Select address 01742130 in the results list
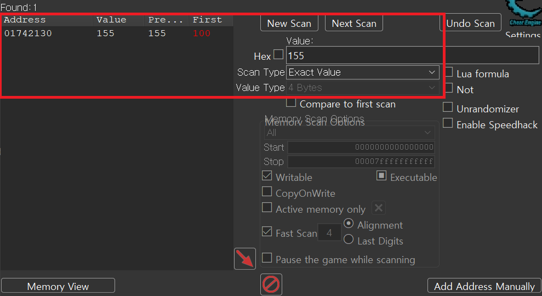This screenshot has height=296, width=542. click(x=27, y=33)
